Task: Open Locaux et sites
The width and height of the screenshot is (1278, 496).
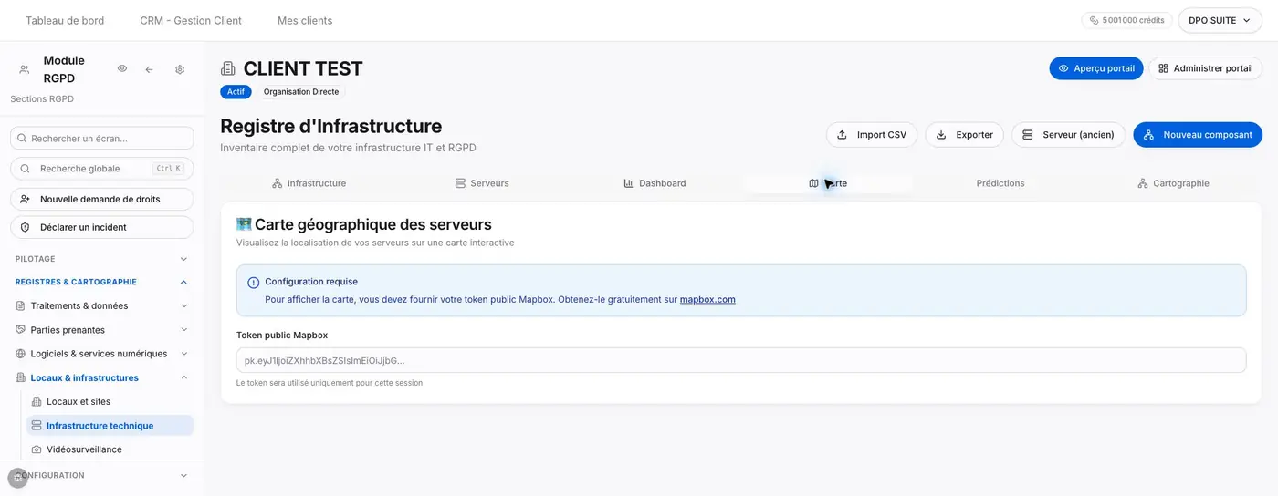Action: click(x=110, y=401)
